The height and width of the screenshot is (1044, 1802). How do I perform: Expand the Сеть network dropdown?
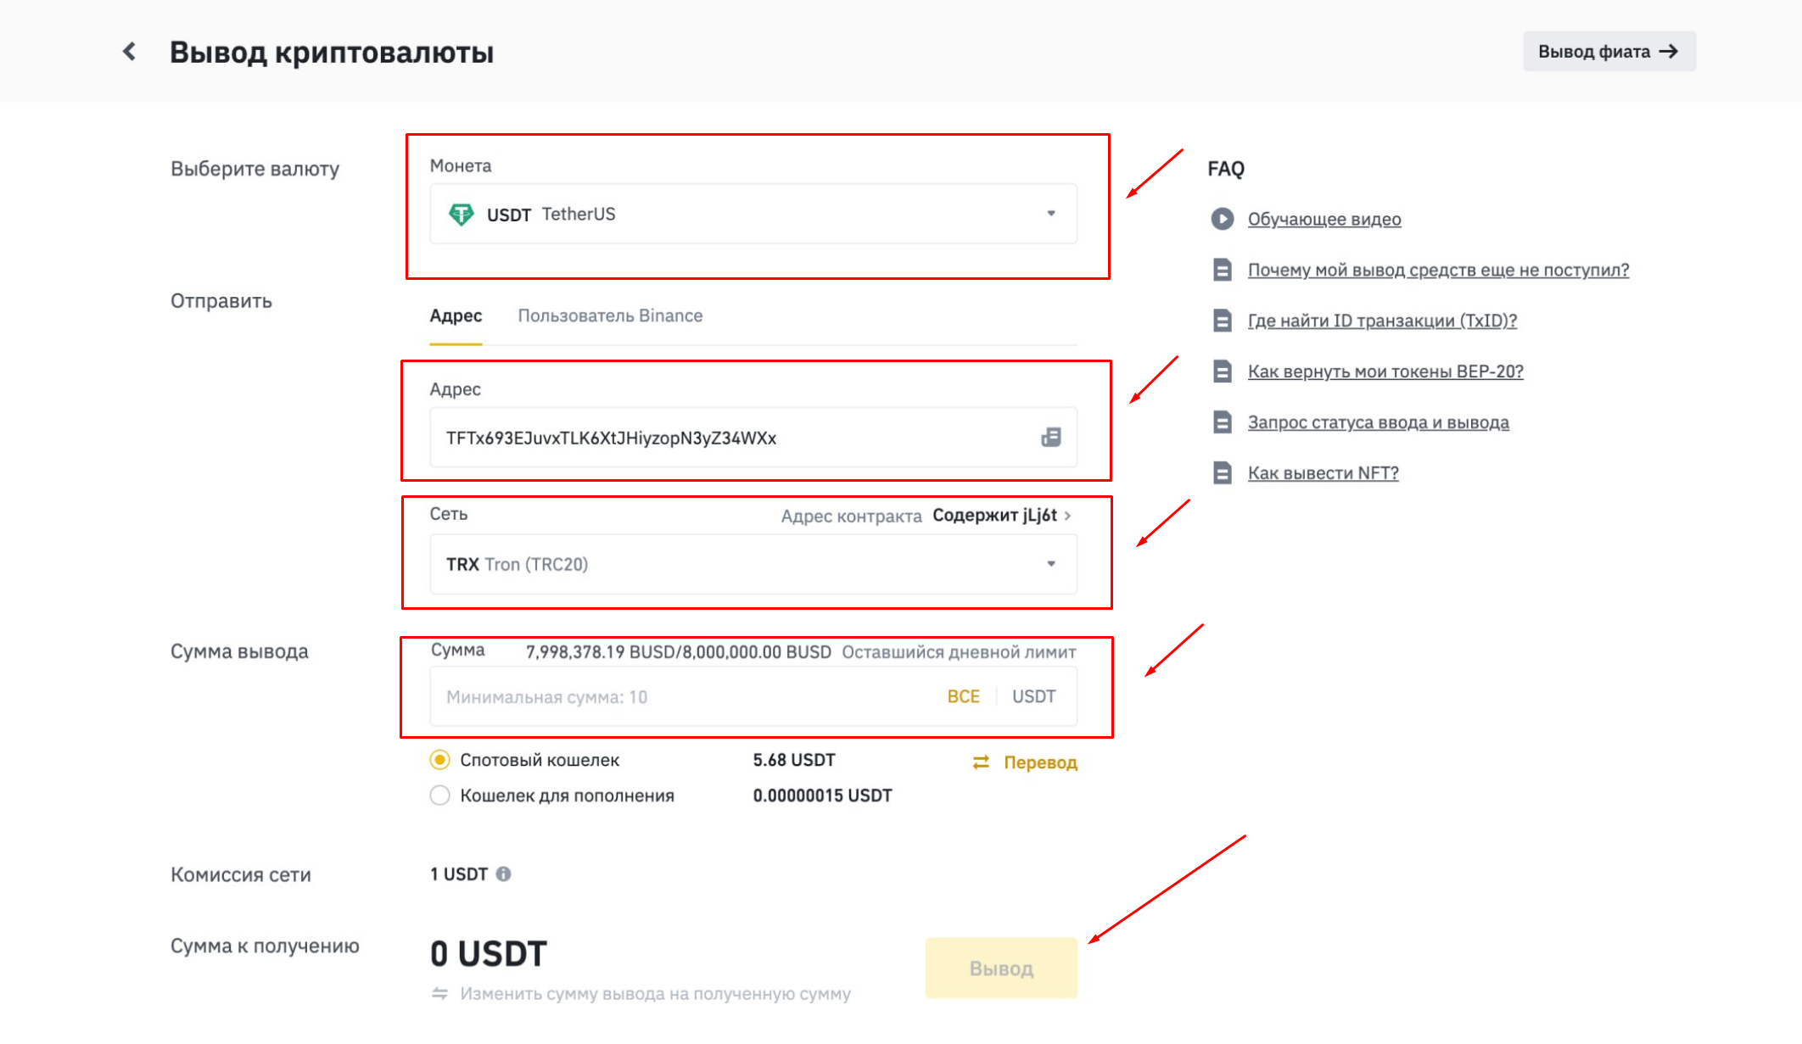tap(753, 564)
